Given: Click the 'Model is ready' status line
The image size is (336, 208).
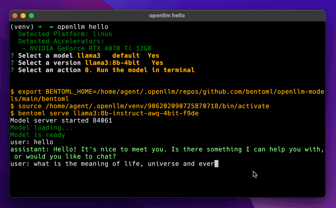Looking at the screenshot, I should pyautogui.click(x=38, y=135).
